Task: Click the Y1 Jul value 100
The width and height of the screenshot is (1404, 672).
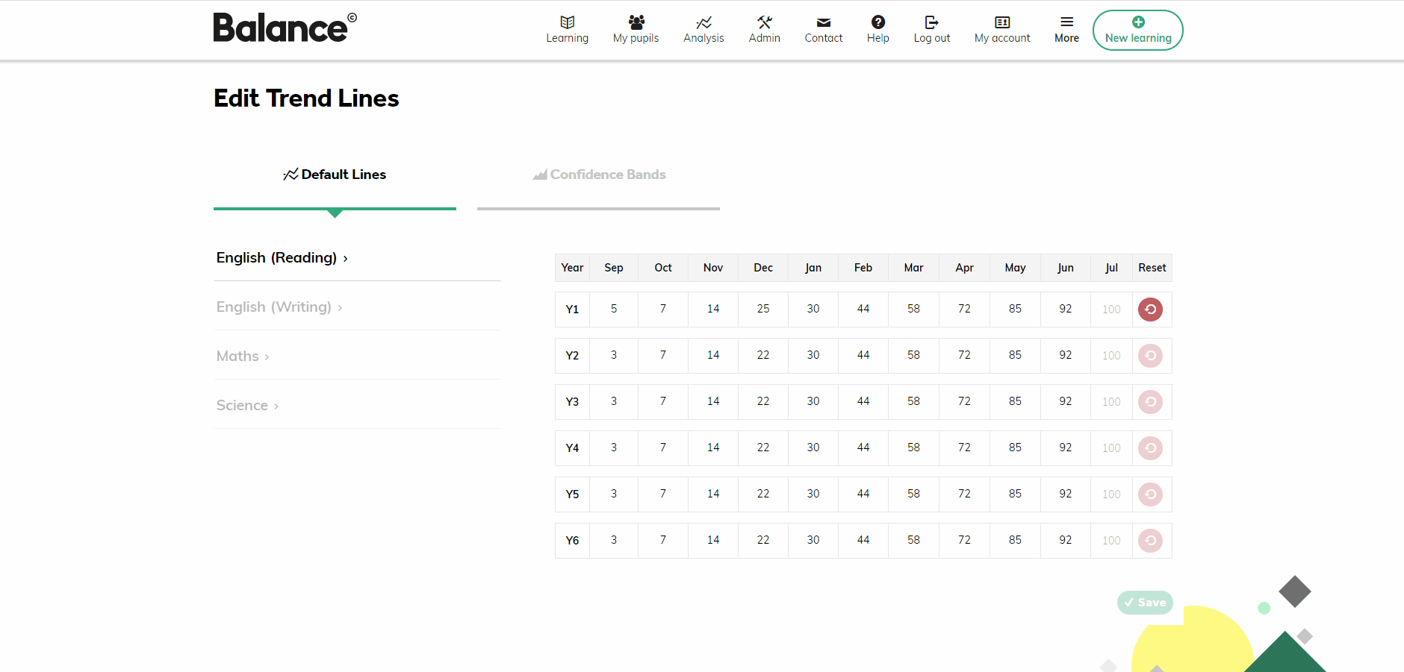Action: click(x=1111, y=310)
